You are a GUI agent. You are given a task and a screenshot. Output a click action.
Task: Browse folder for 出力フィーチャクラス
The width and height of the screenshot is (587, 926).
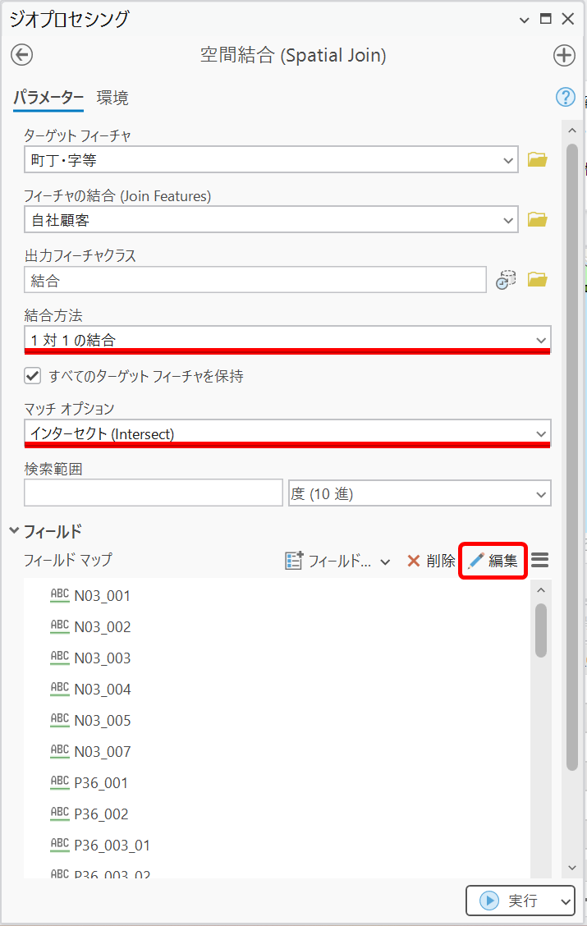pyautogui.click(x=537, y=280)
